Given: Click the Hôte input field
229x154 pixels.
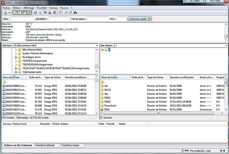Looking at the screenshot, I should click(x=22, y=19).
